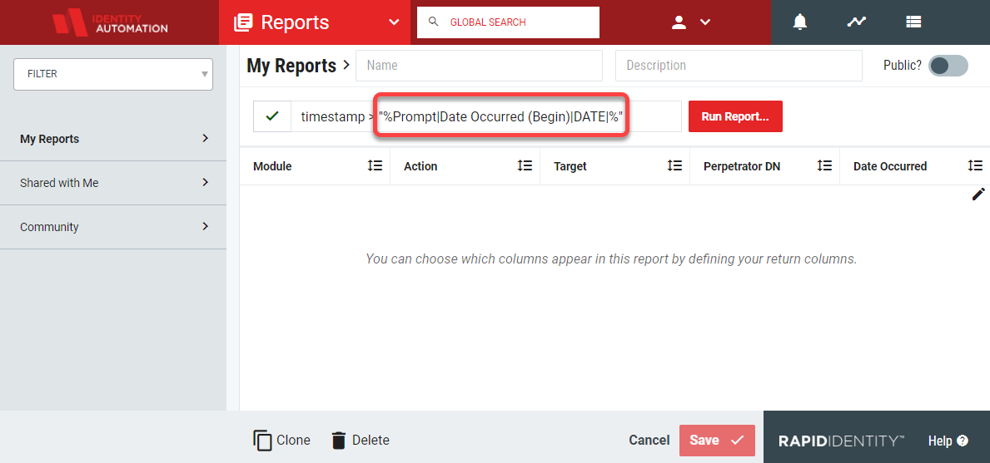Click the green checkmark query validation icon
The height and width of the screenshot is (463, 990).
pos(272,116)
